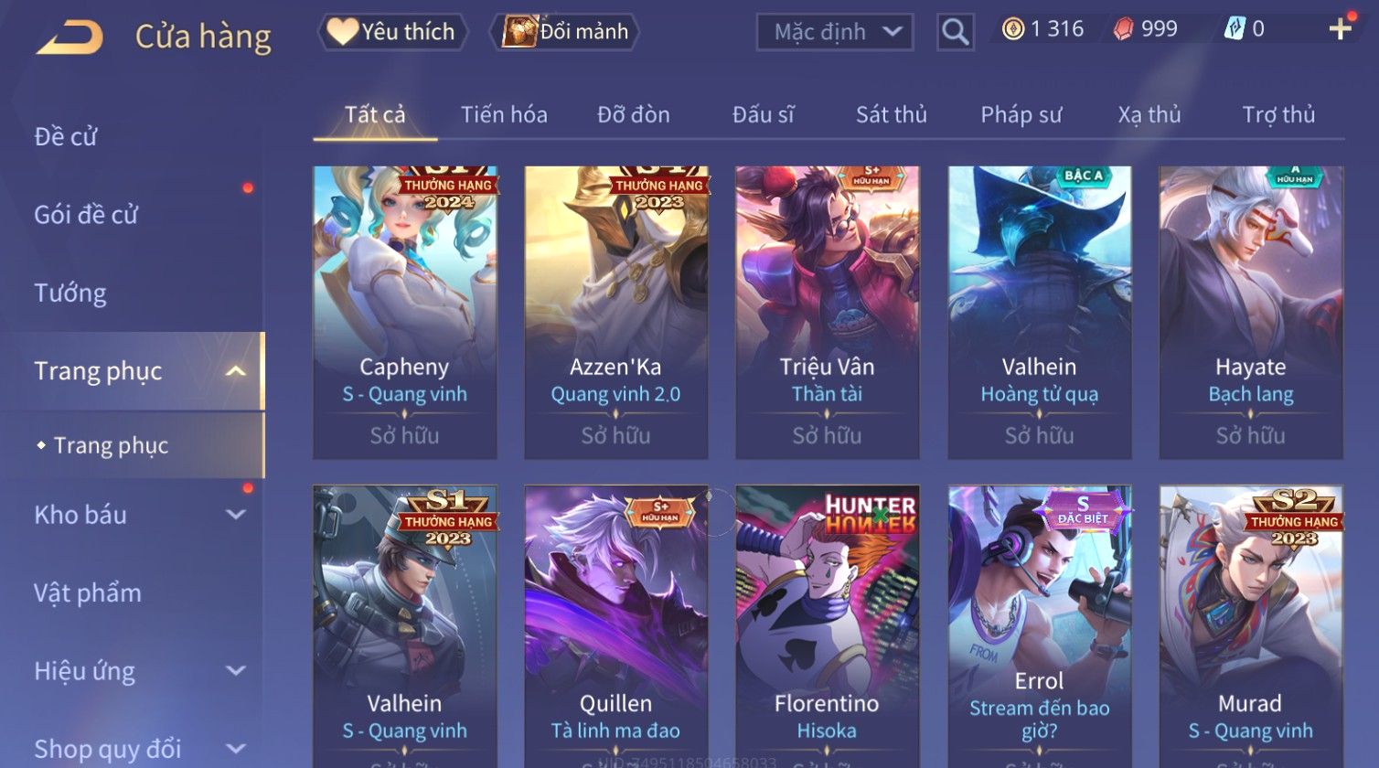Open Đổi mảnh fragment exchange chest
Screen dimensions: 1379x768
(x=564, y=32)
